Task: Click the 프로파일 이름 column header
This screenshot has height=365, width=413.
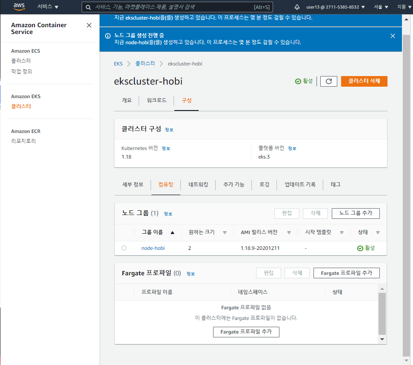Action: [x=157, y=292]
